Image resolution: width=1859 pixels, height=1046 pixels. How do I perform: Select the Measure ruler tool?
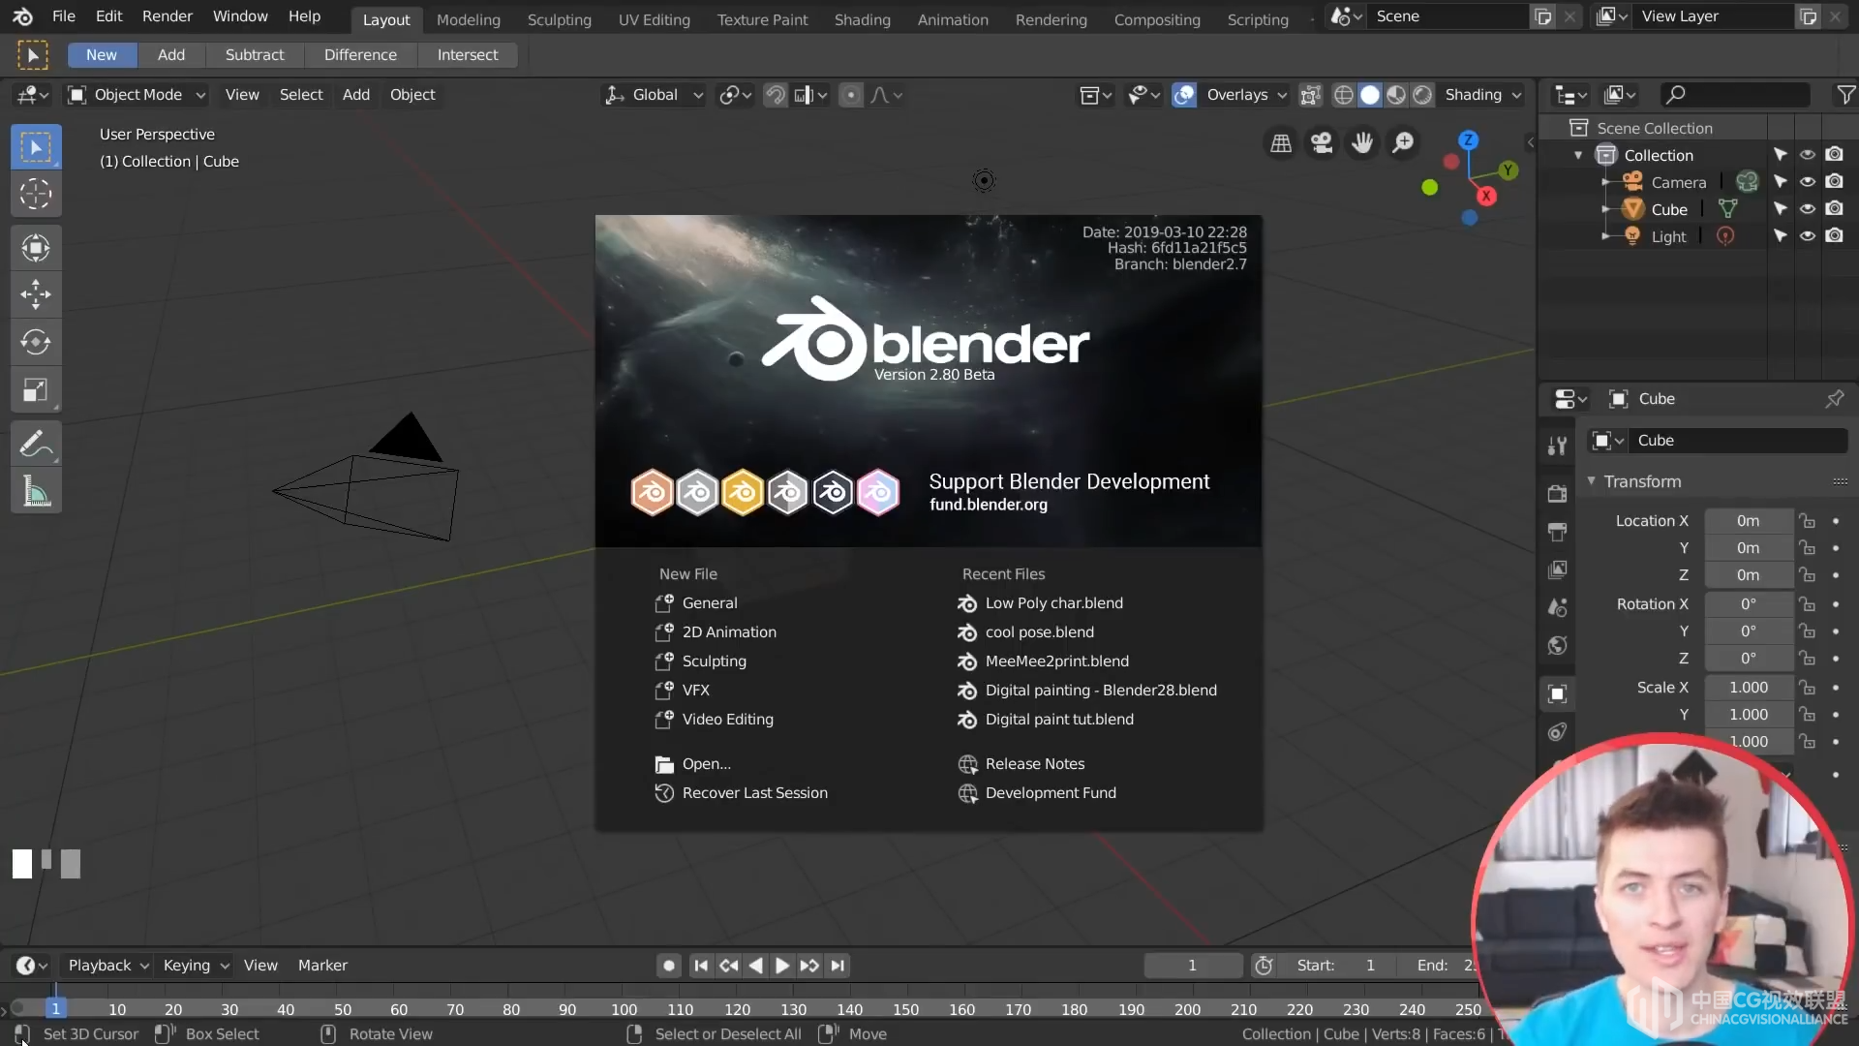pos(36,492)
